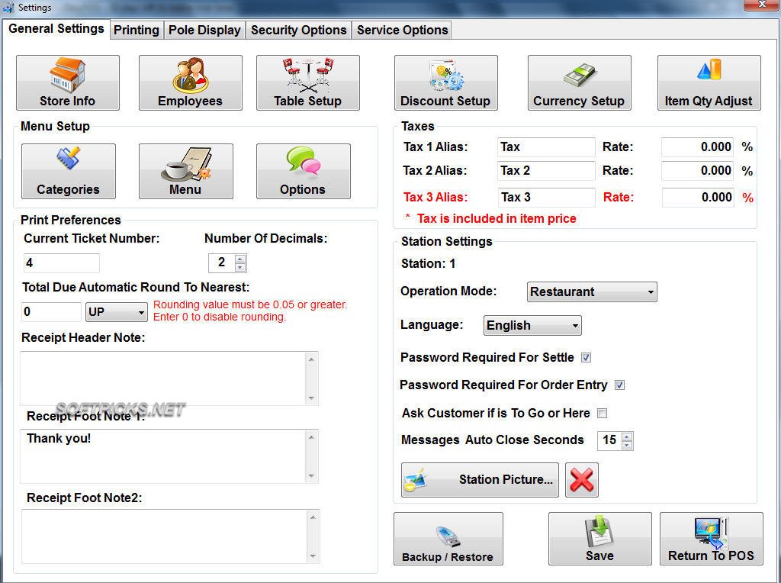The width and height of the screenshot is (781, 583).
Task: Click the Backup / Restore button
Action: point(448,538)
